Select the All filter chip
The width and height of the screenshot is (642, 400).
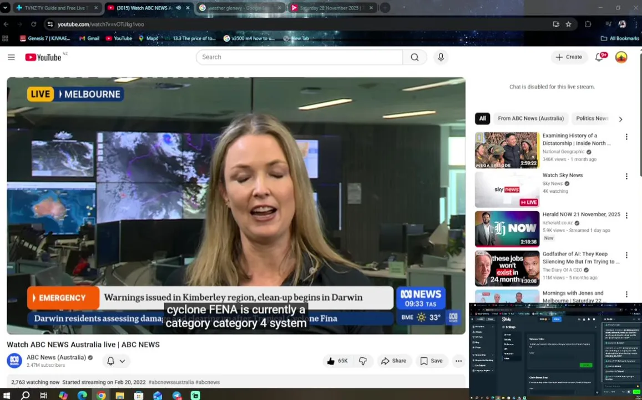click(x=482, y=118)
